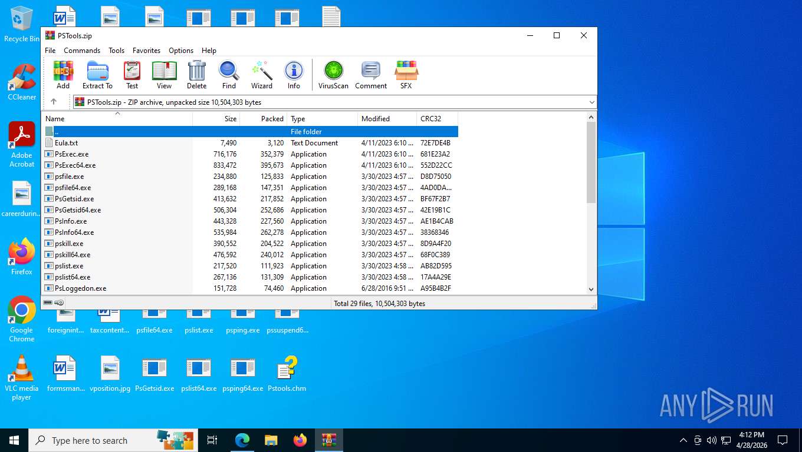Click the file list scroll down arrow

coord(591,289)
